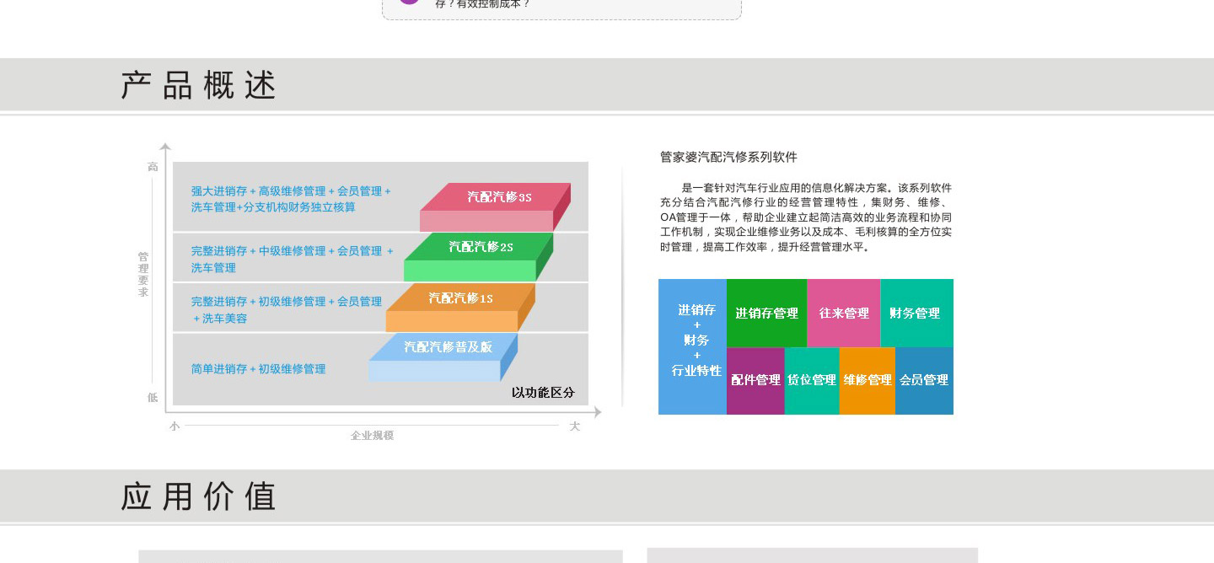Viewport: 1214px width, 563px height.
Task: Click text 完整进销存 + 初级维修管理 + 会员管理
Action: coord(287,302)
